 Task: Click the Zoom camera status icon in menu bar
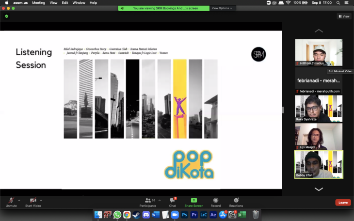pyautogui.click(x=269, y=3)
